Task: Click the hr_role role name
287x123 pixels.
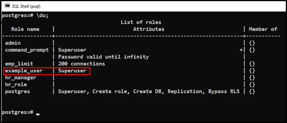Action: 16,85
